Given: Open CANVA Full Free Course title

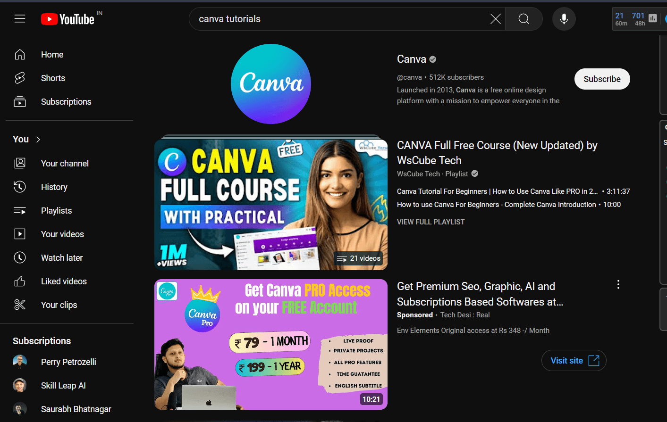Looking at the screenshot, I should click(497, 153).
